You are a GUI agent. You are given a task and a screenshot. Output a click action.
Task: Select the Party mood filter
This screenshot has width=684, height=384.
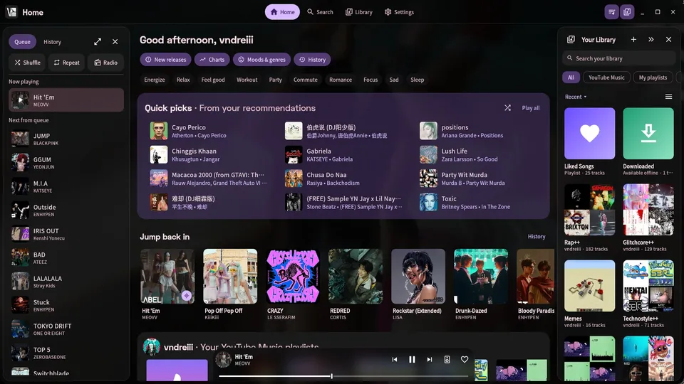(x=275, y=80)
